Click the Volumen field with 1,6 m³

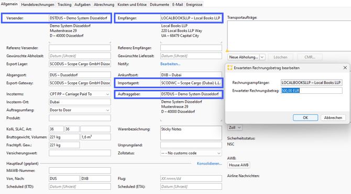click(95, 137)
